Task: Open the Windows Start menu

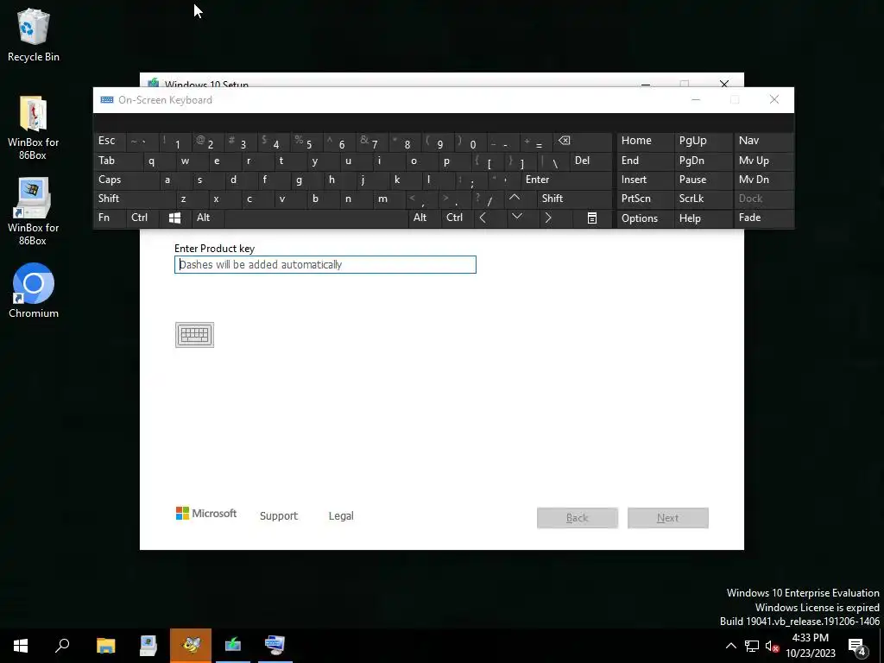Action: 21,646
